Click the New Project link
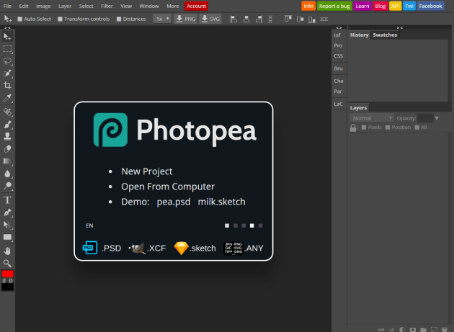Viewport: 454px width, 332px height. coord(146,171)
